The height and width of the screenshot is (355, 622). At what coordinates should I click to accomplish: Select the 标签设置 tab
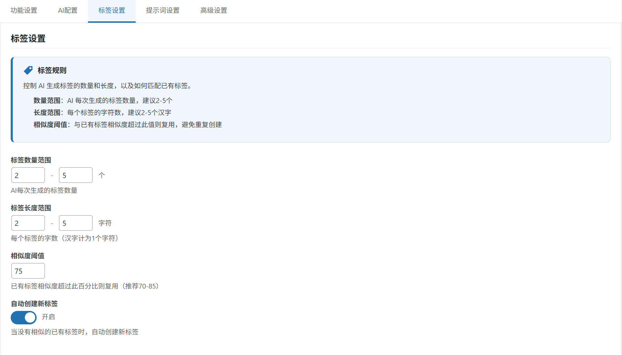click(x=111, y=11)
